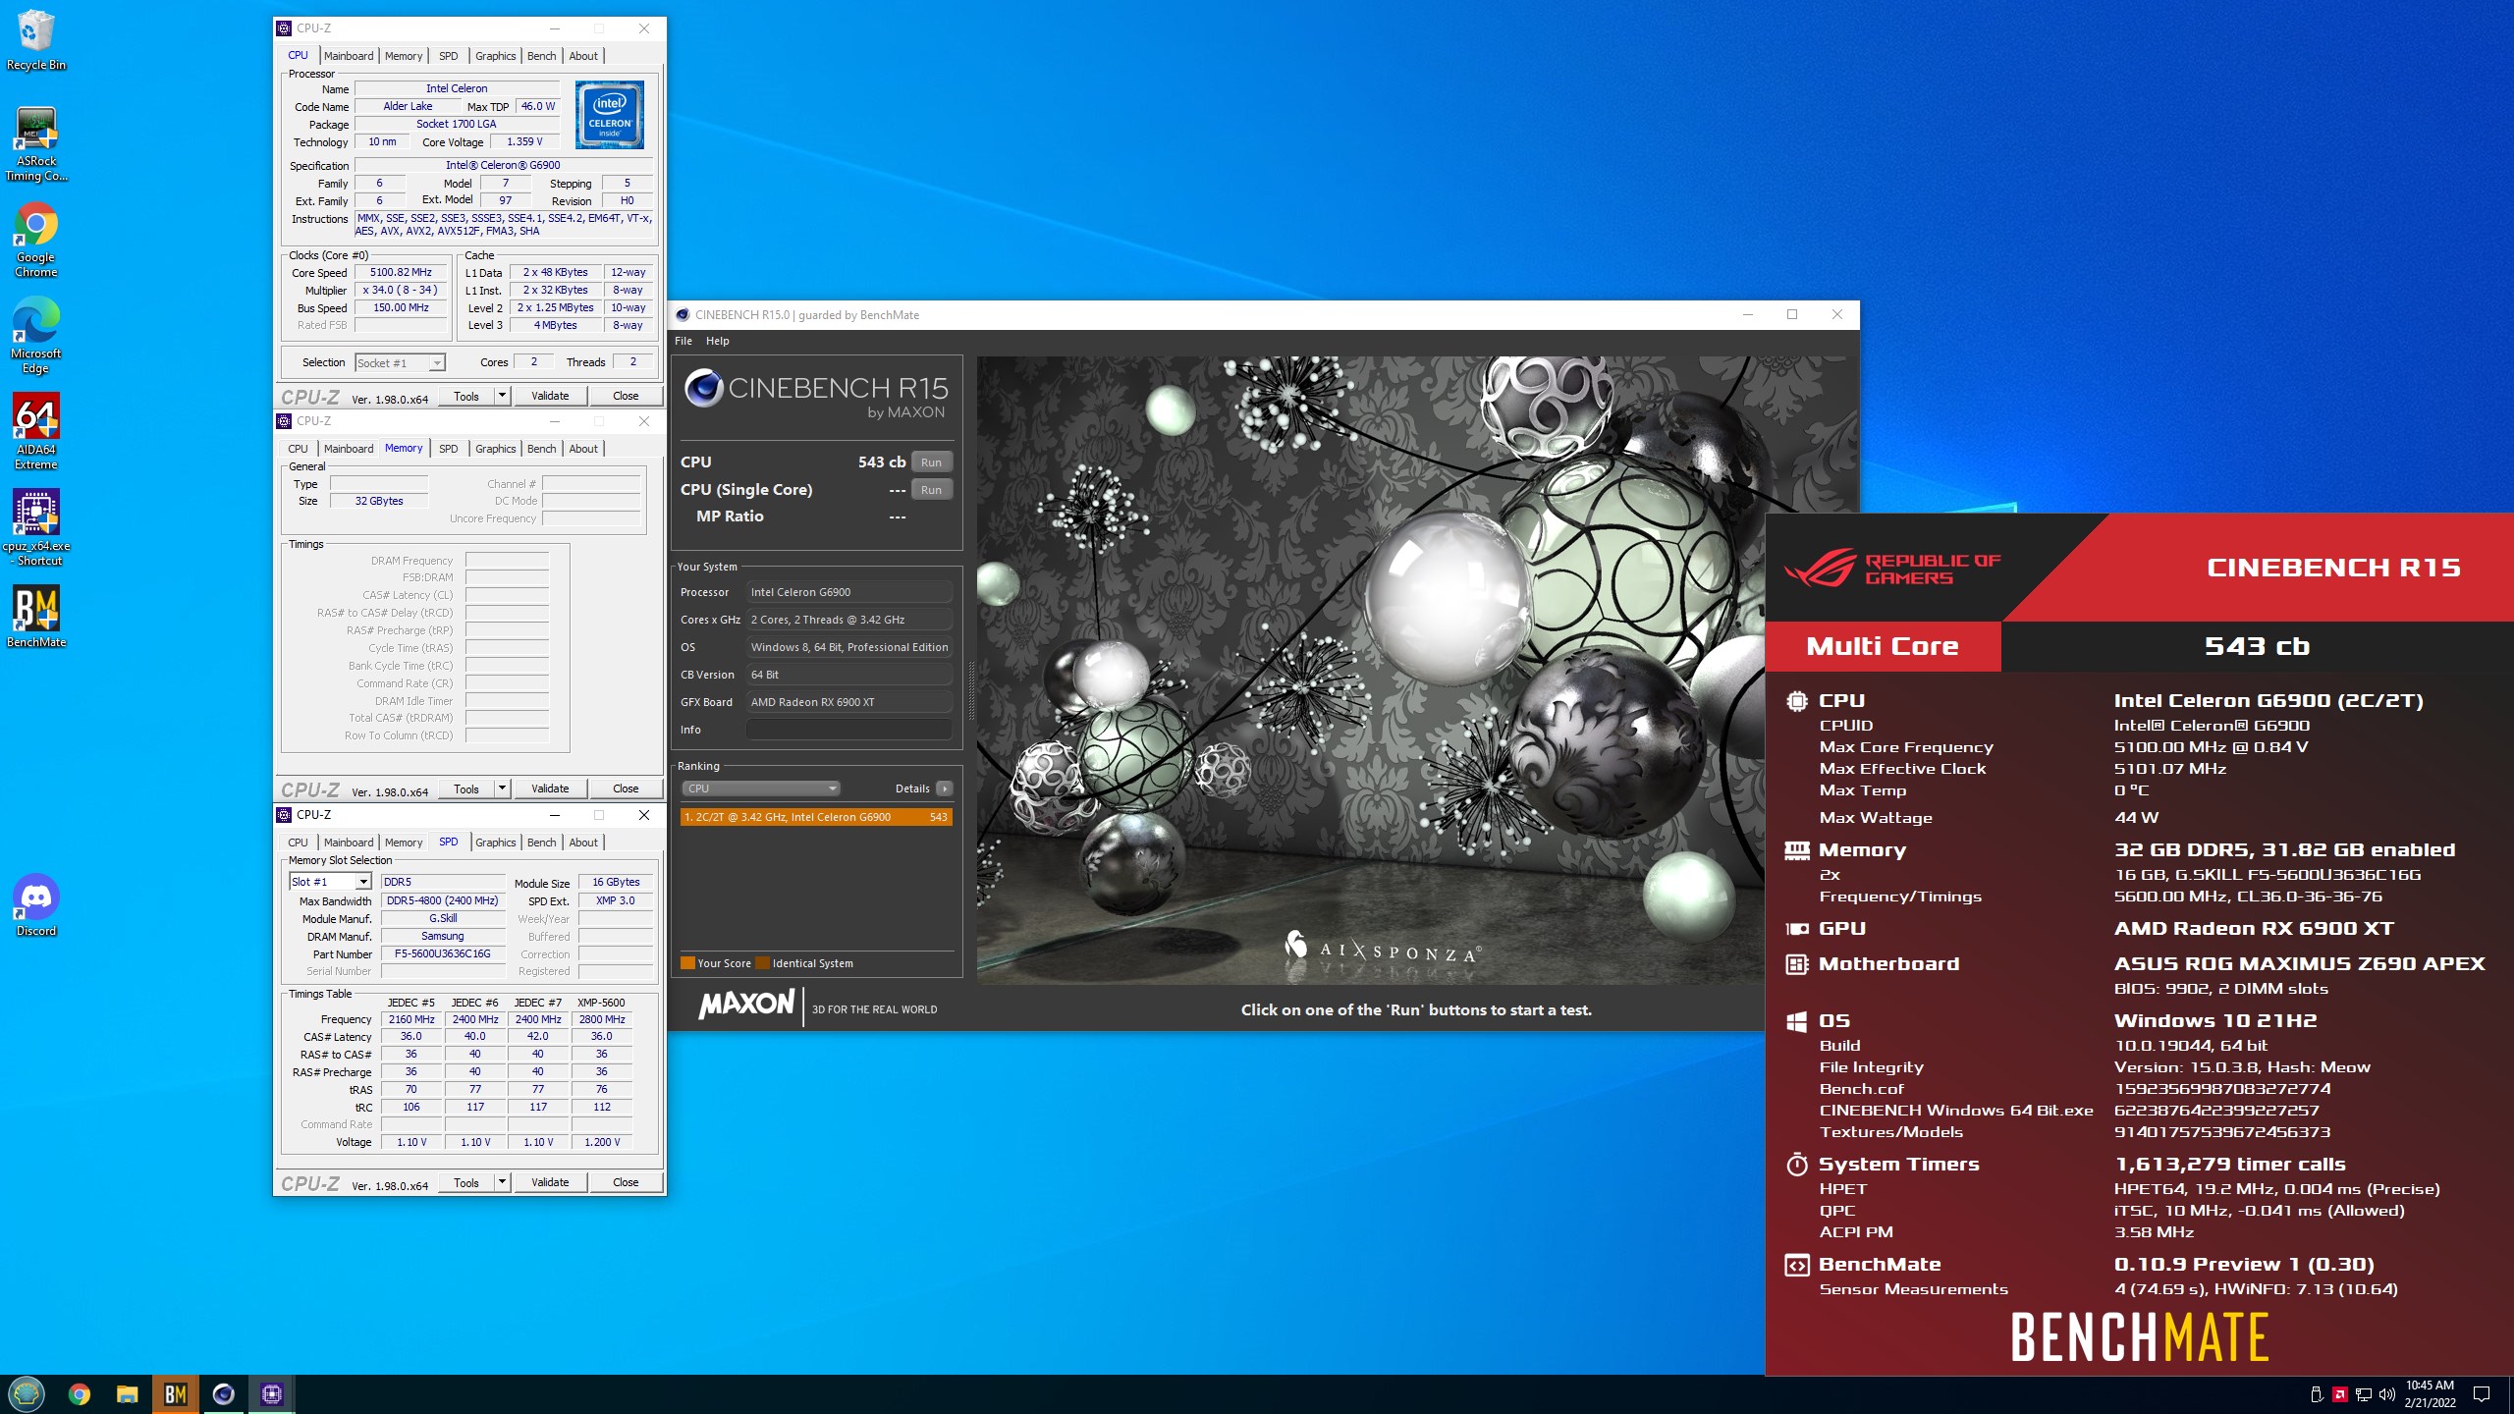Open Chrome from the taskbar
Screen dimensions: 2514x1414
pyautogui.click(x=80, y=1394)
